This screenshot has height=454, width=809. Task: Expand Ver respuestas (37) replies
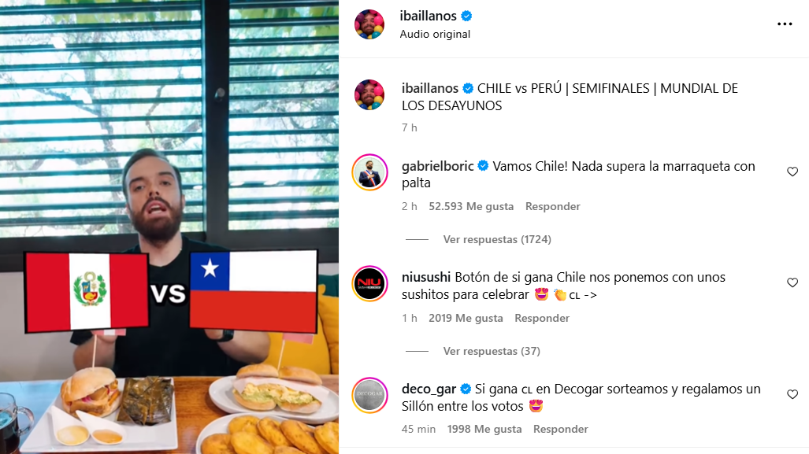[x=492, y=351]
